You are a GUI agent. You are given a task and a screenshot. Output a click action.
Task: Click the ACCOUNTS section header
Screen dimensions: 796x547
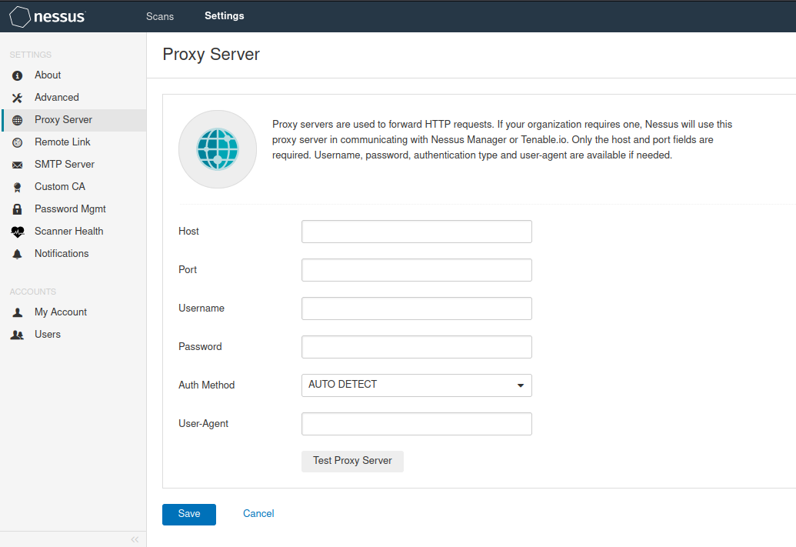pos(33,292)
